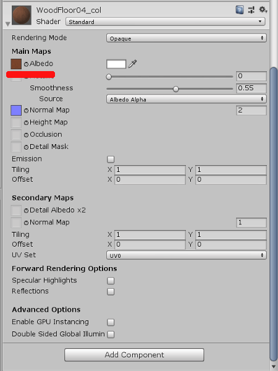Viewport: 278px width, 371px height.
Task: Click the Height Map picker circle
Action: pos(26,122)
